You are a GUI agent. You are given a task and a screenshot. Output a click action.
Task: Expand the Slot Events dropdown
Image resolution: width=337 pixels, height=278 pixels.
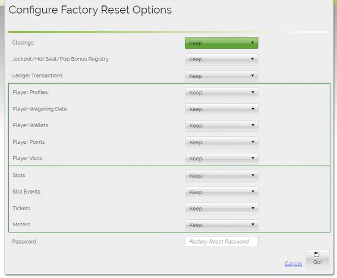(x=222, y=192)
